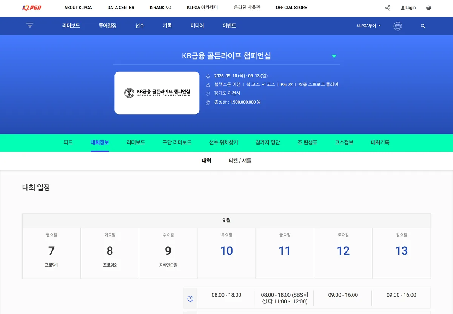The height and width of the screenshot is (314, 453).
Task: Open the 대회기록 tab
Action: tap(380, 142)
